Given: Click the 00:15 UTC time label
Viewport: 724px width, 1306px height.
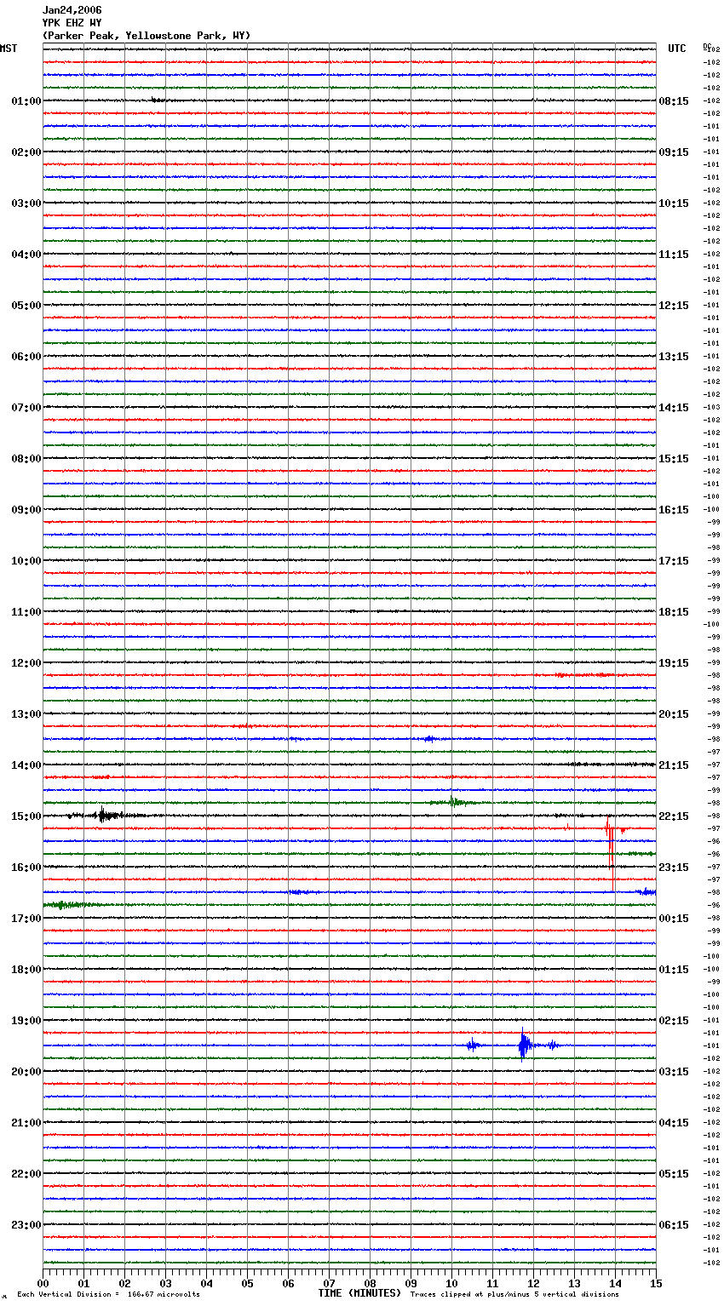Looking at the screenshot, I should (x=674, y=919).
